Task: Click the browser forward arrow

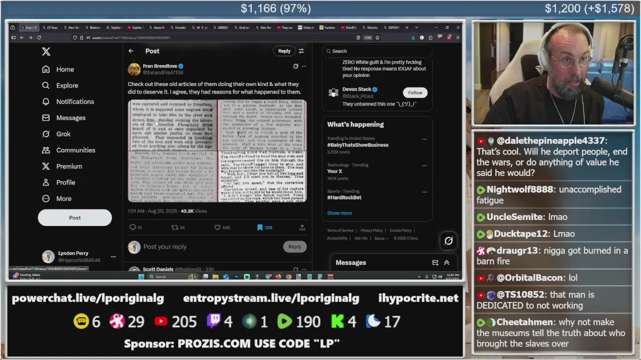Action: pos(31,37)
